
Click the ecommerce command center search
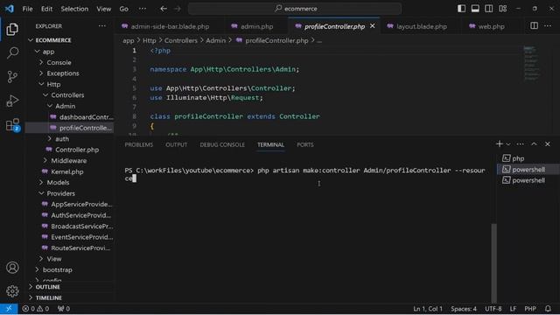pos(295,9)
